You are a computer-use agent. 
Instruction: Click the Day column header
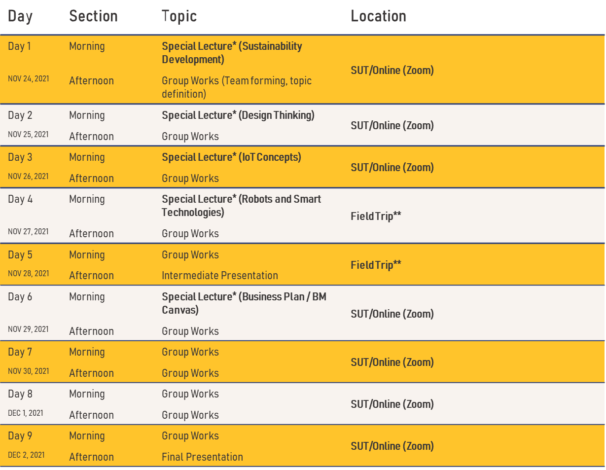(x=20, y=16)
